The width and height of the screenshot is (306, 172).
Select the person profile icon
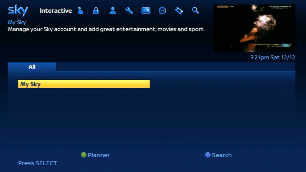[x=112, y=11]
